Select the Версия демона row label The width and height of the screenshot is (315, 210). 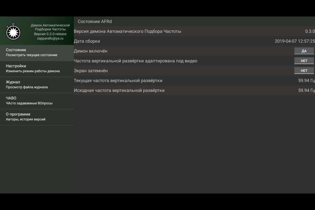point(127,31)
